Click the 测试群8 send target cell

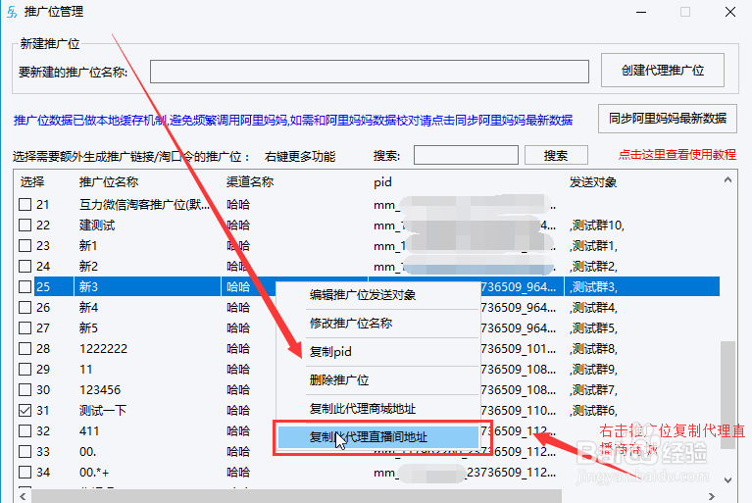593,349
